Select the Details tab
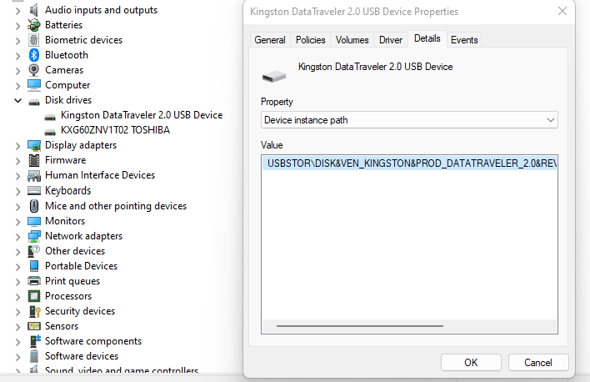This screenshot has width=590, height=382. tap(427, 38)
